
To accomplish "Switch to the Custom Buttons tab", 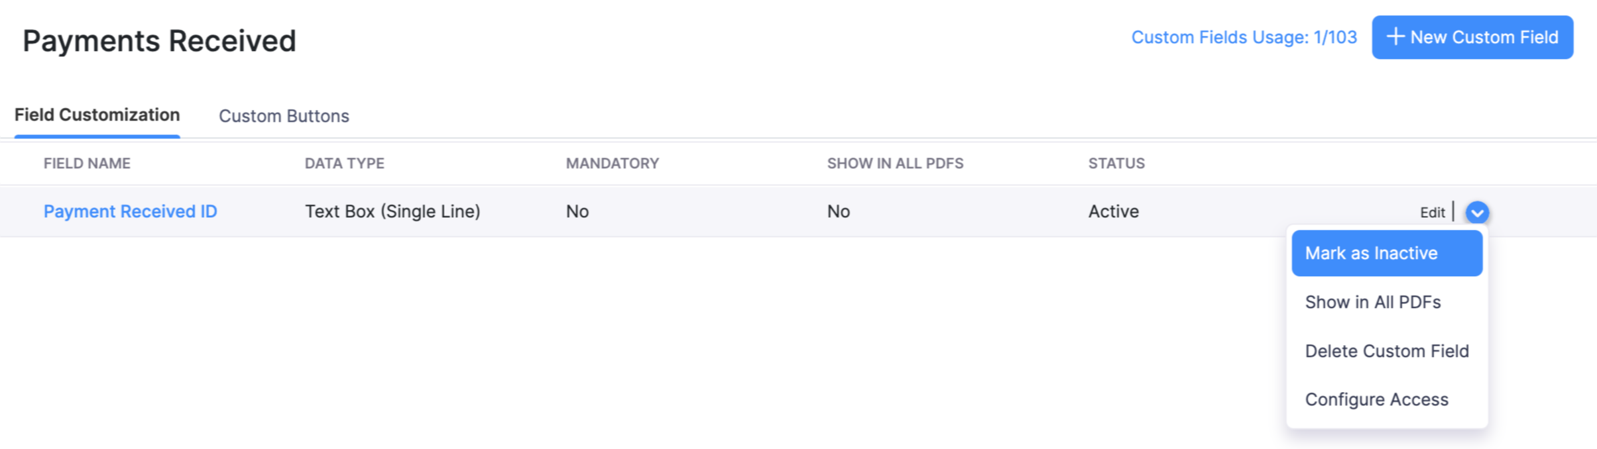I will (284, 116).
